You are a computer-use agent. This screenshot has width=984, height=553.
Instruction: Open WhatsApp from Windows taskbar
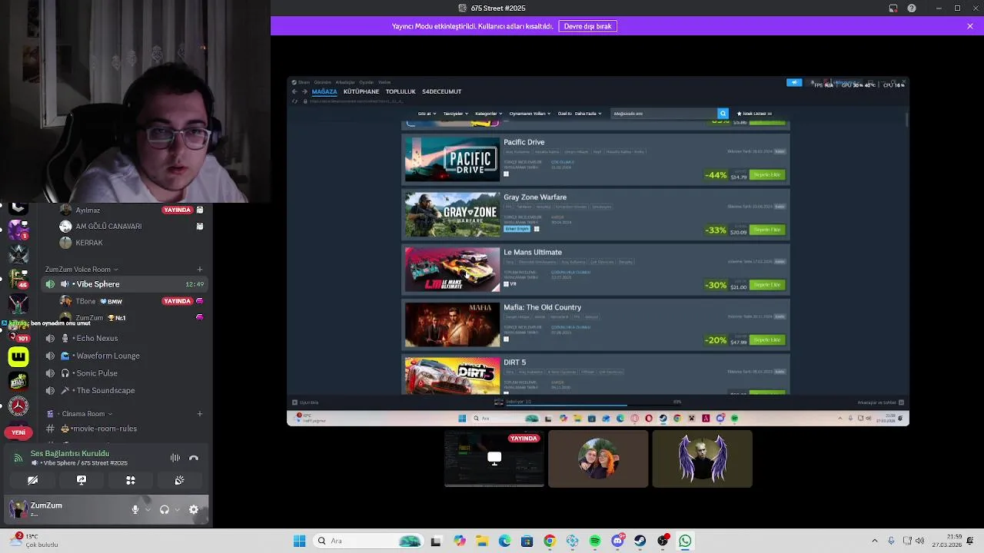(685, 541)
